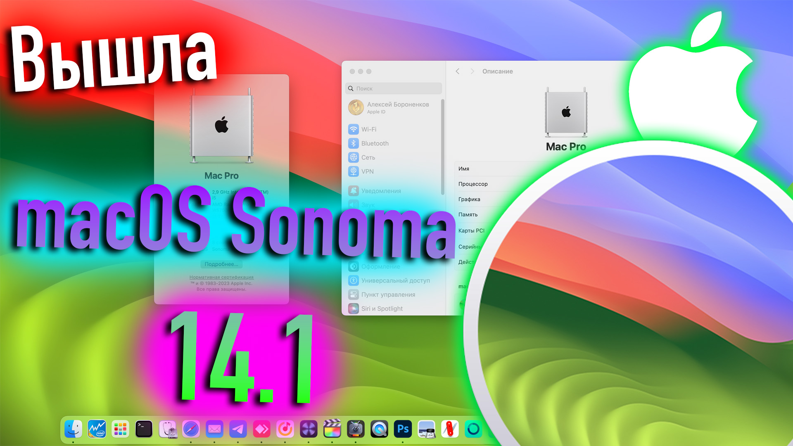Launch Safari from the Dock
Viewport: 793px width, 446px height.
tap(190, 429)
